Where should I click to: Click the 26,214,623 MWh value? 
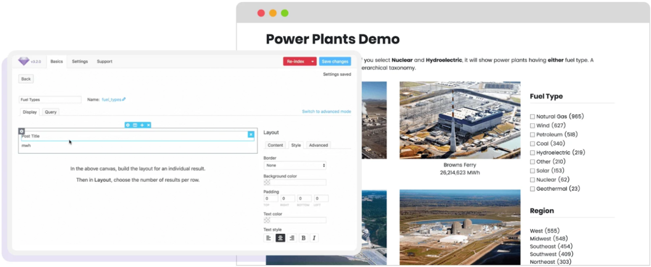pos(460,172)
